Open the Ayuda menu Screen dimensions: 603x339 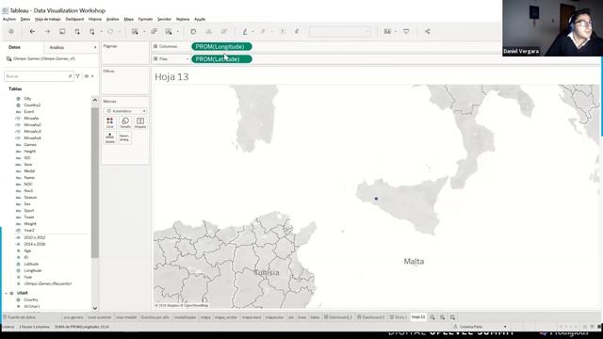200,19
